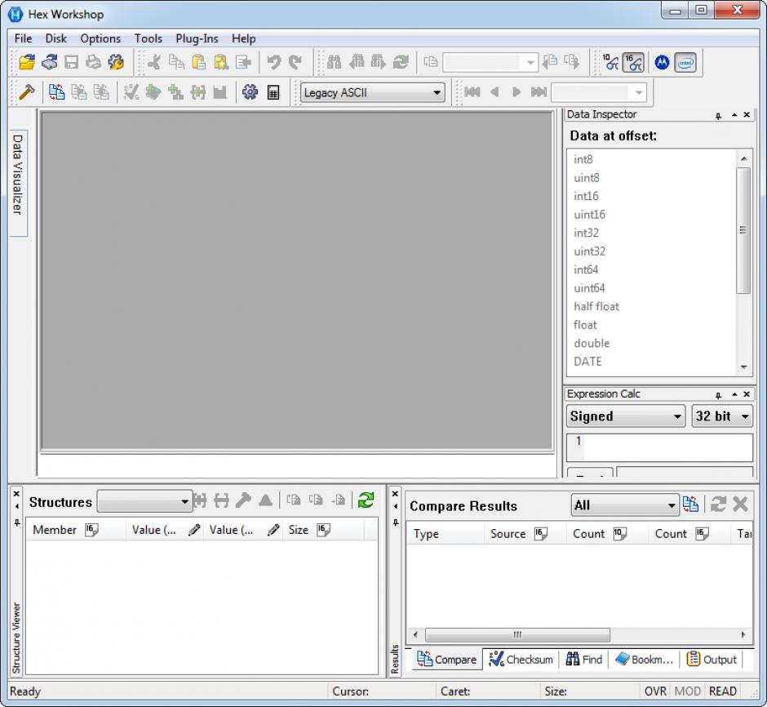Open the Structures library dropdown
This screenshot has width=767, height=707.
point(144,501)
